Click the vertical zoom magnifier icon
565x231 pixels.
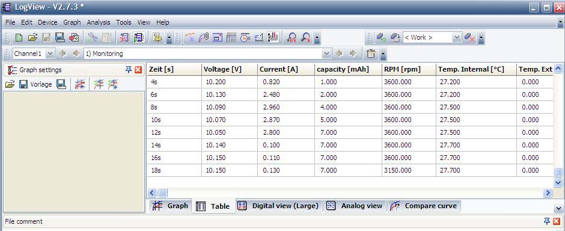[306, 37]
